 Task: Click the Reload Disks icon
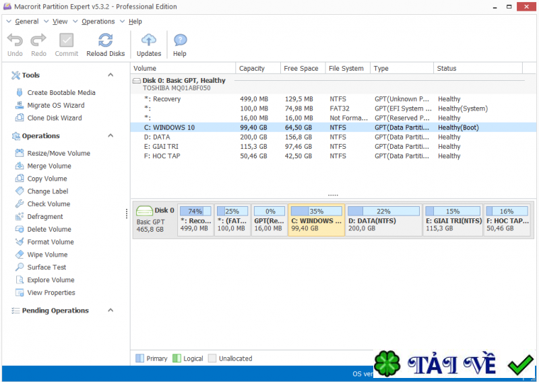tap(106, 40)
